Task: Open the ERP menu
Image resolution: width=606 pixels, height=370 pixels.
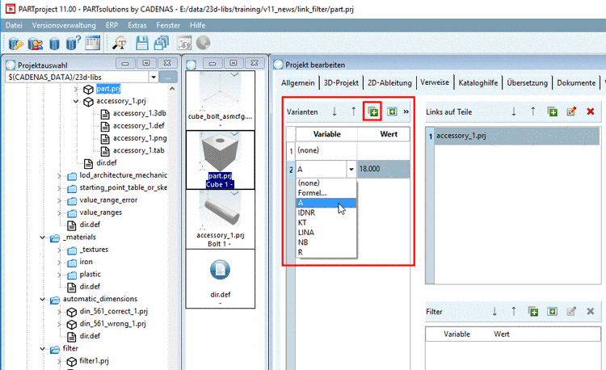Action: (x=112, y=25)
